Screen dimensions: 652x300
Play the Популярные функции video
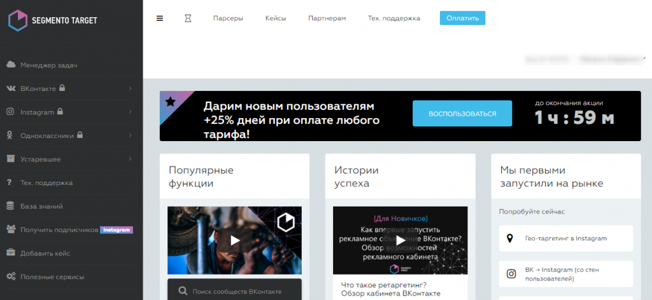(235, 240)
